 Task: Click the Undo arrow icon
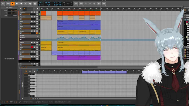(86, 4)
